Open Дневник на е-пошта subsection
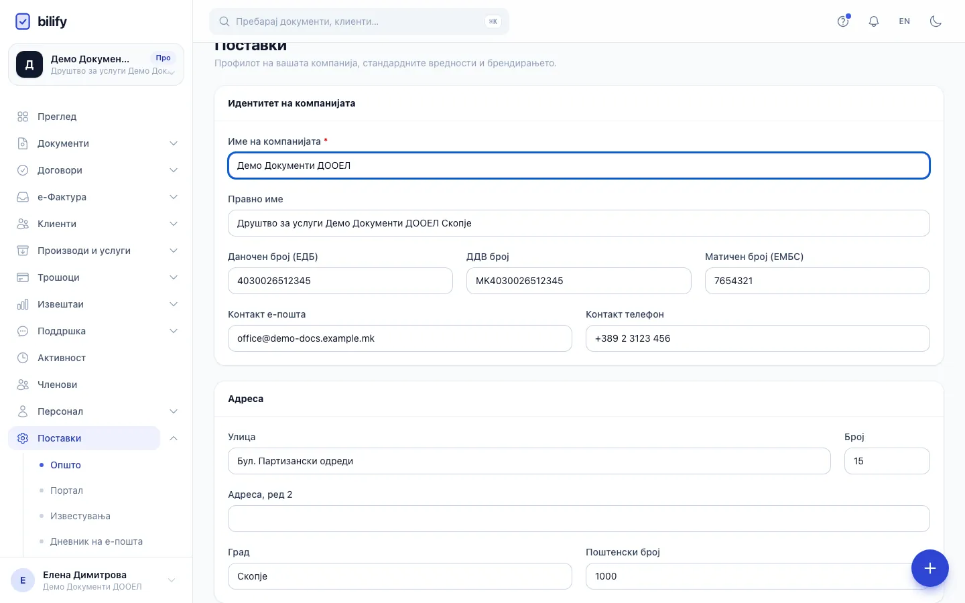 tap(96, 541)
